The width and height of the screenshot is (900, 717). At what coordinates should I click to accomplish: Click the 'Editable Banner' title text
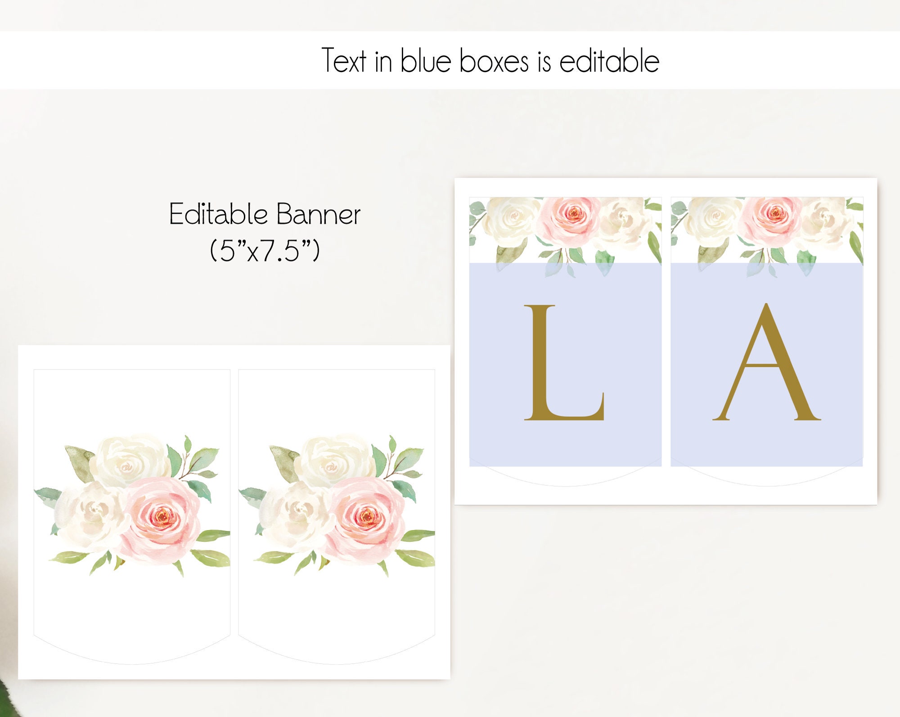point(265,214)
